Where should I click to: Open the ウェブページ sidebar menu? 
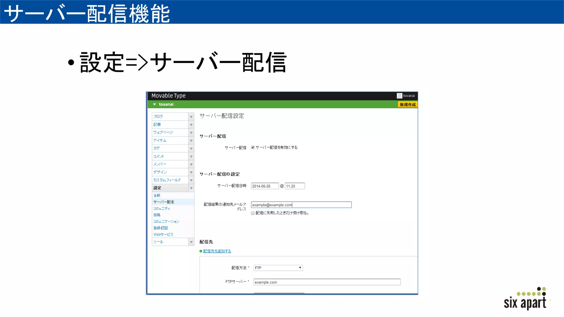[170, 133]
